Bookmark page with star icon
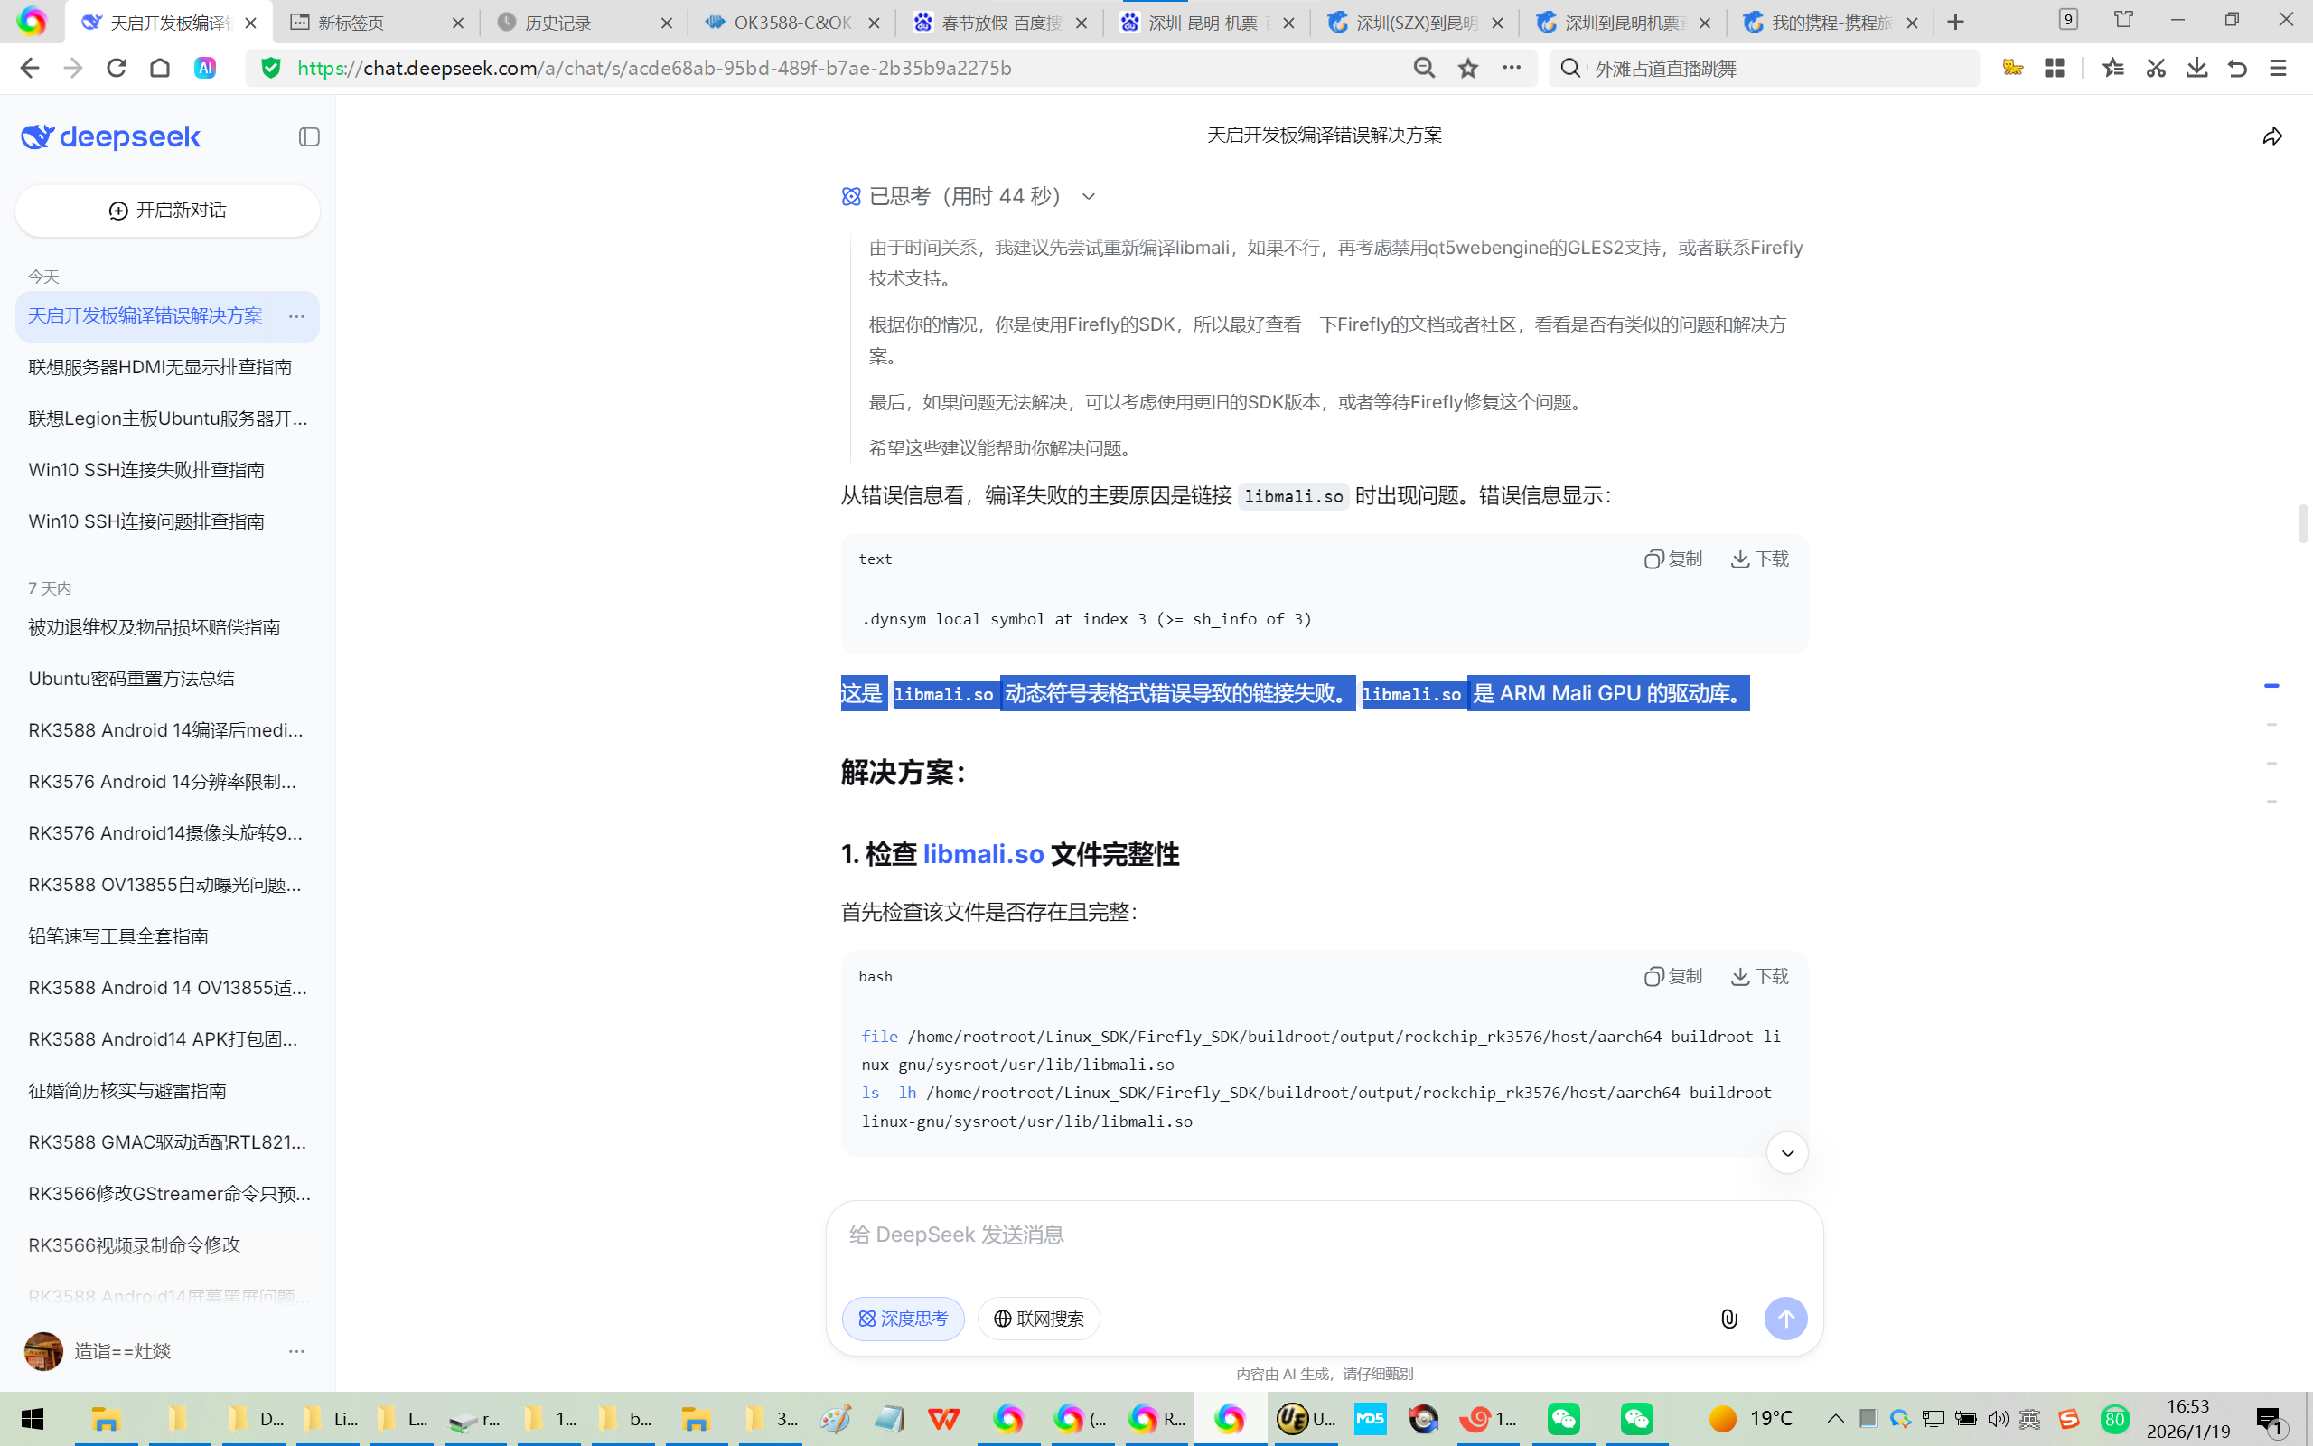The image size is (2313, 1446). pyautogui.click(x=1468, y=68)
